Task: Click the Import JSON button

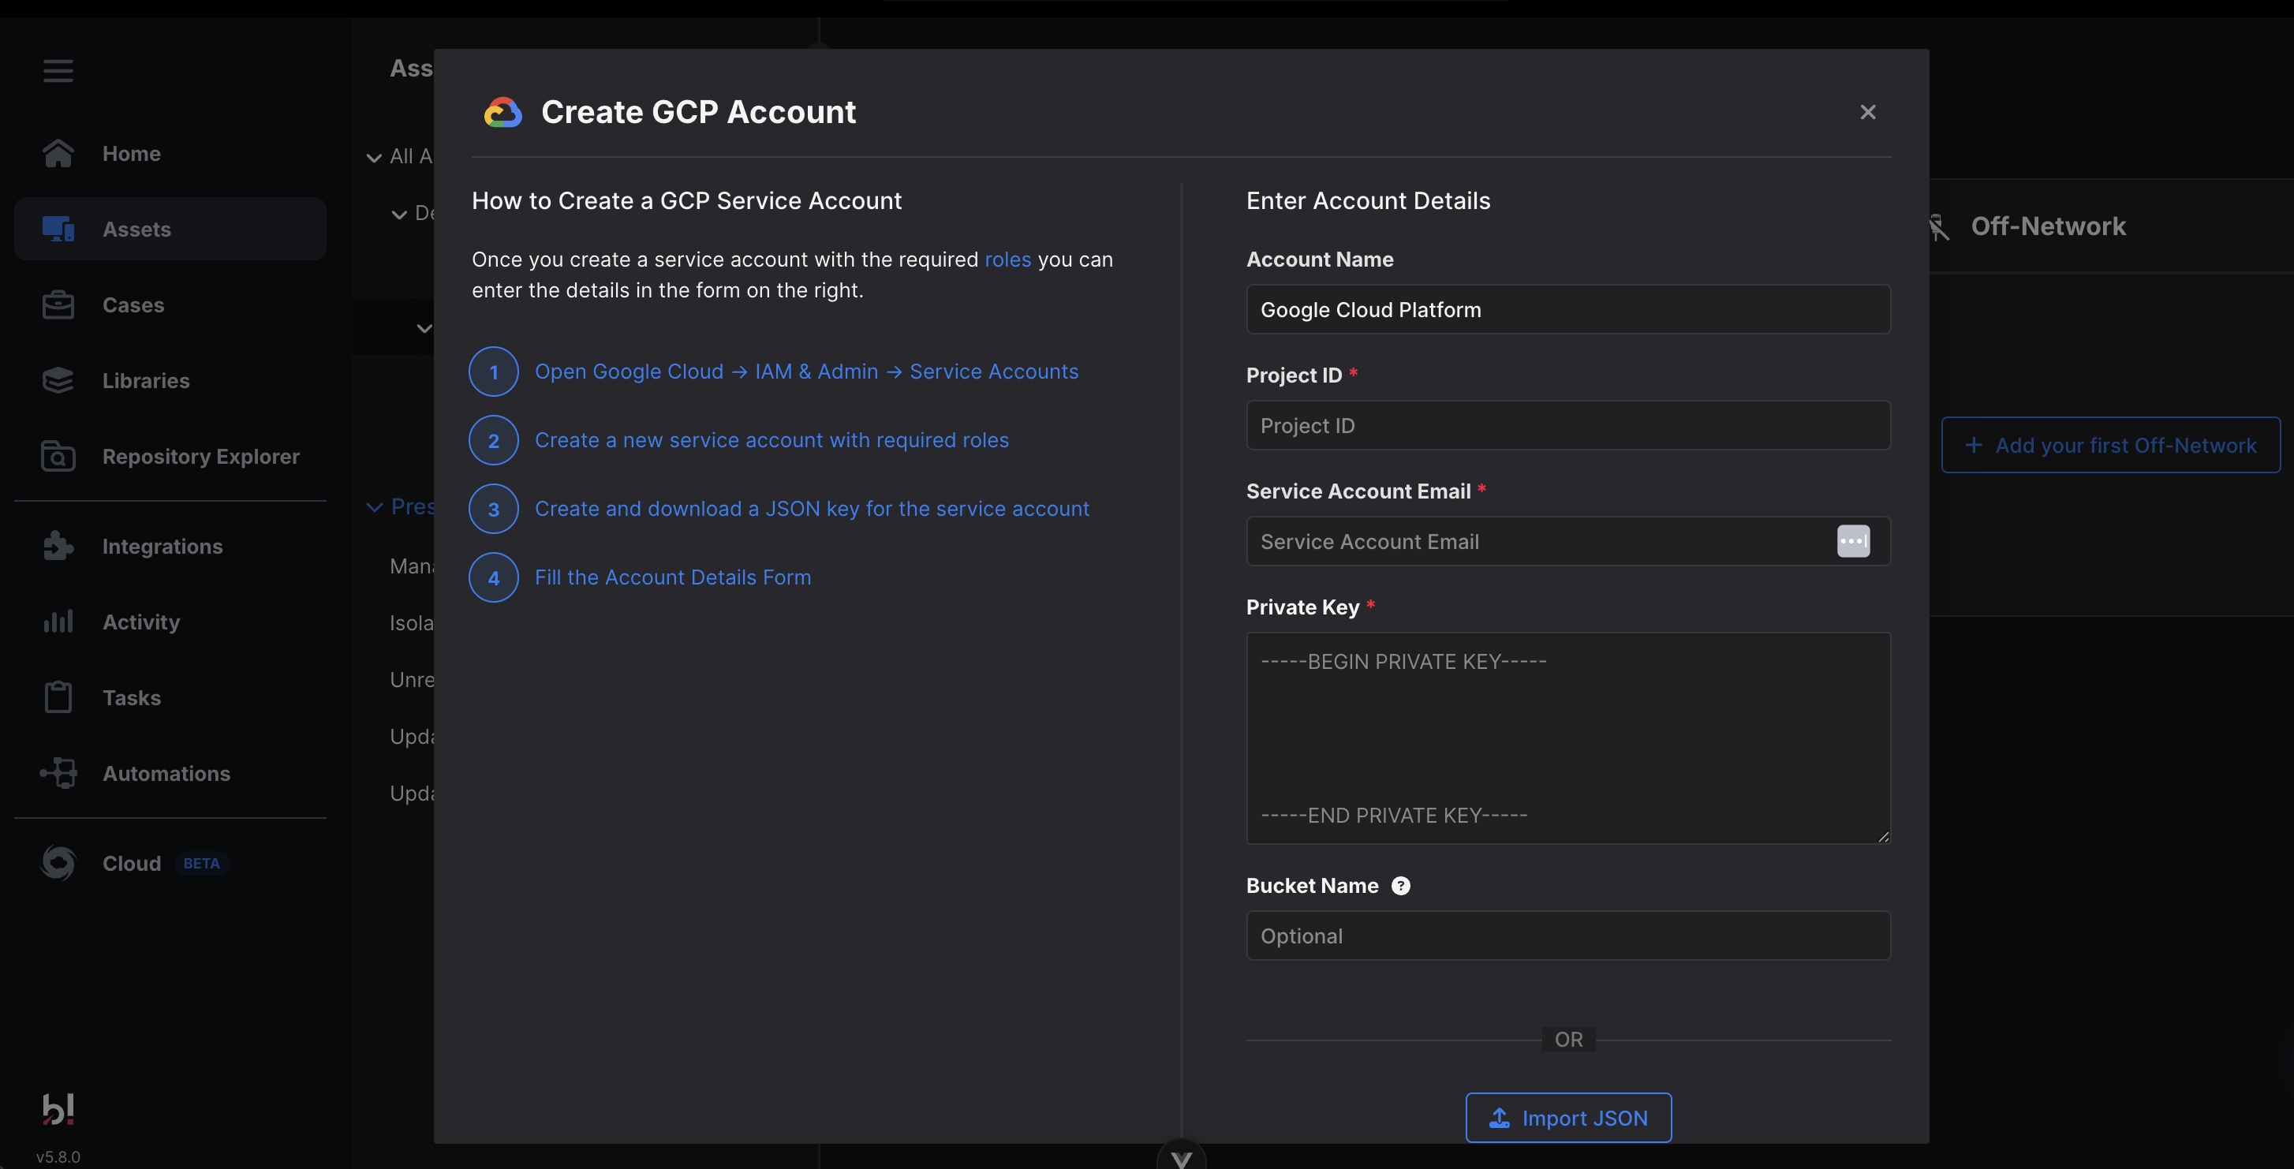Action: (1567, 1118)
